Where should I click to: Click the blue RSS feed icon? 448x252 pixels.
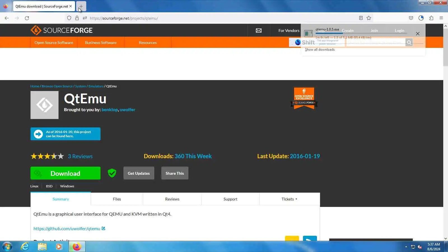click(310, 239)
